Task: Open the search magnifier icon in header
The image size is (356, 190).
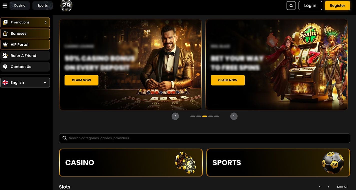Action: (x=291, y=5)
